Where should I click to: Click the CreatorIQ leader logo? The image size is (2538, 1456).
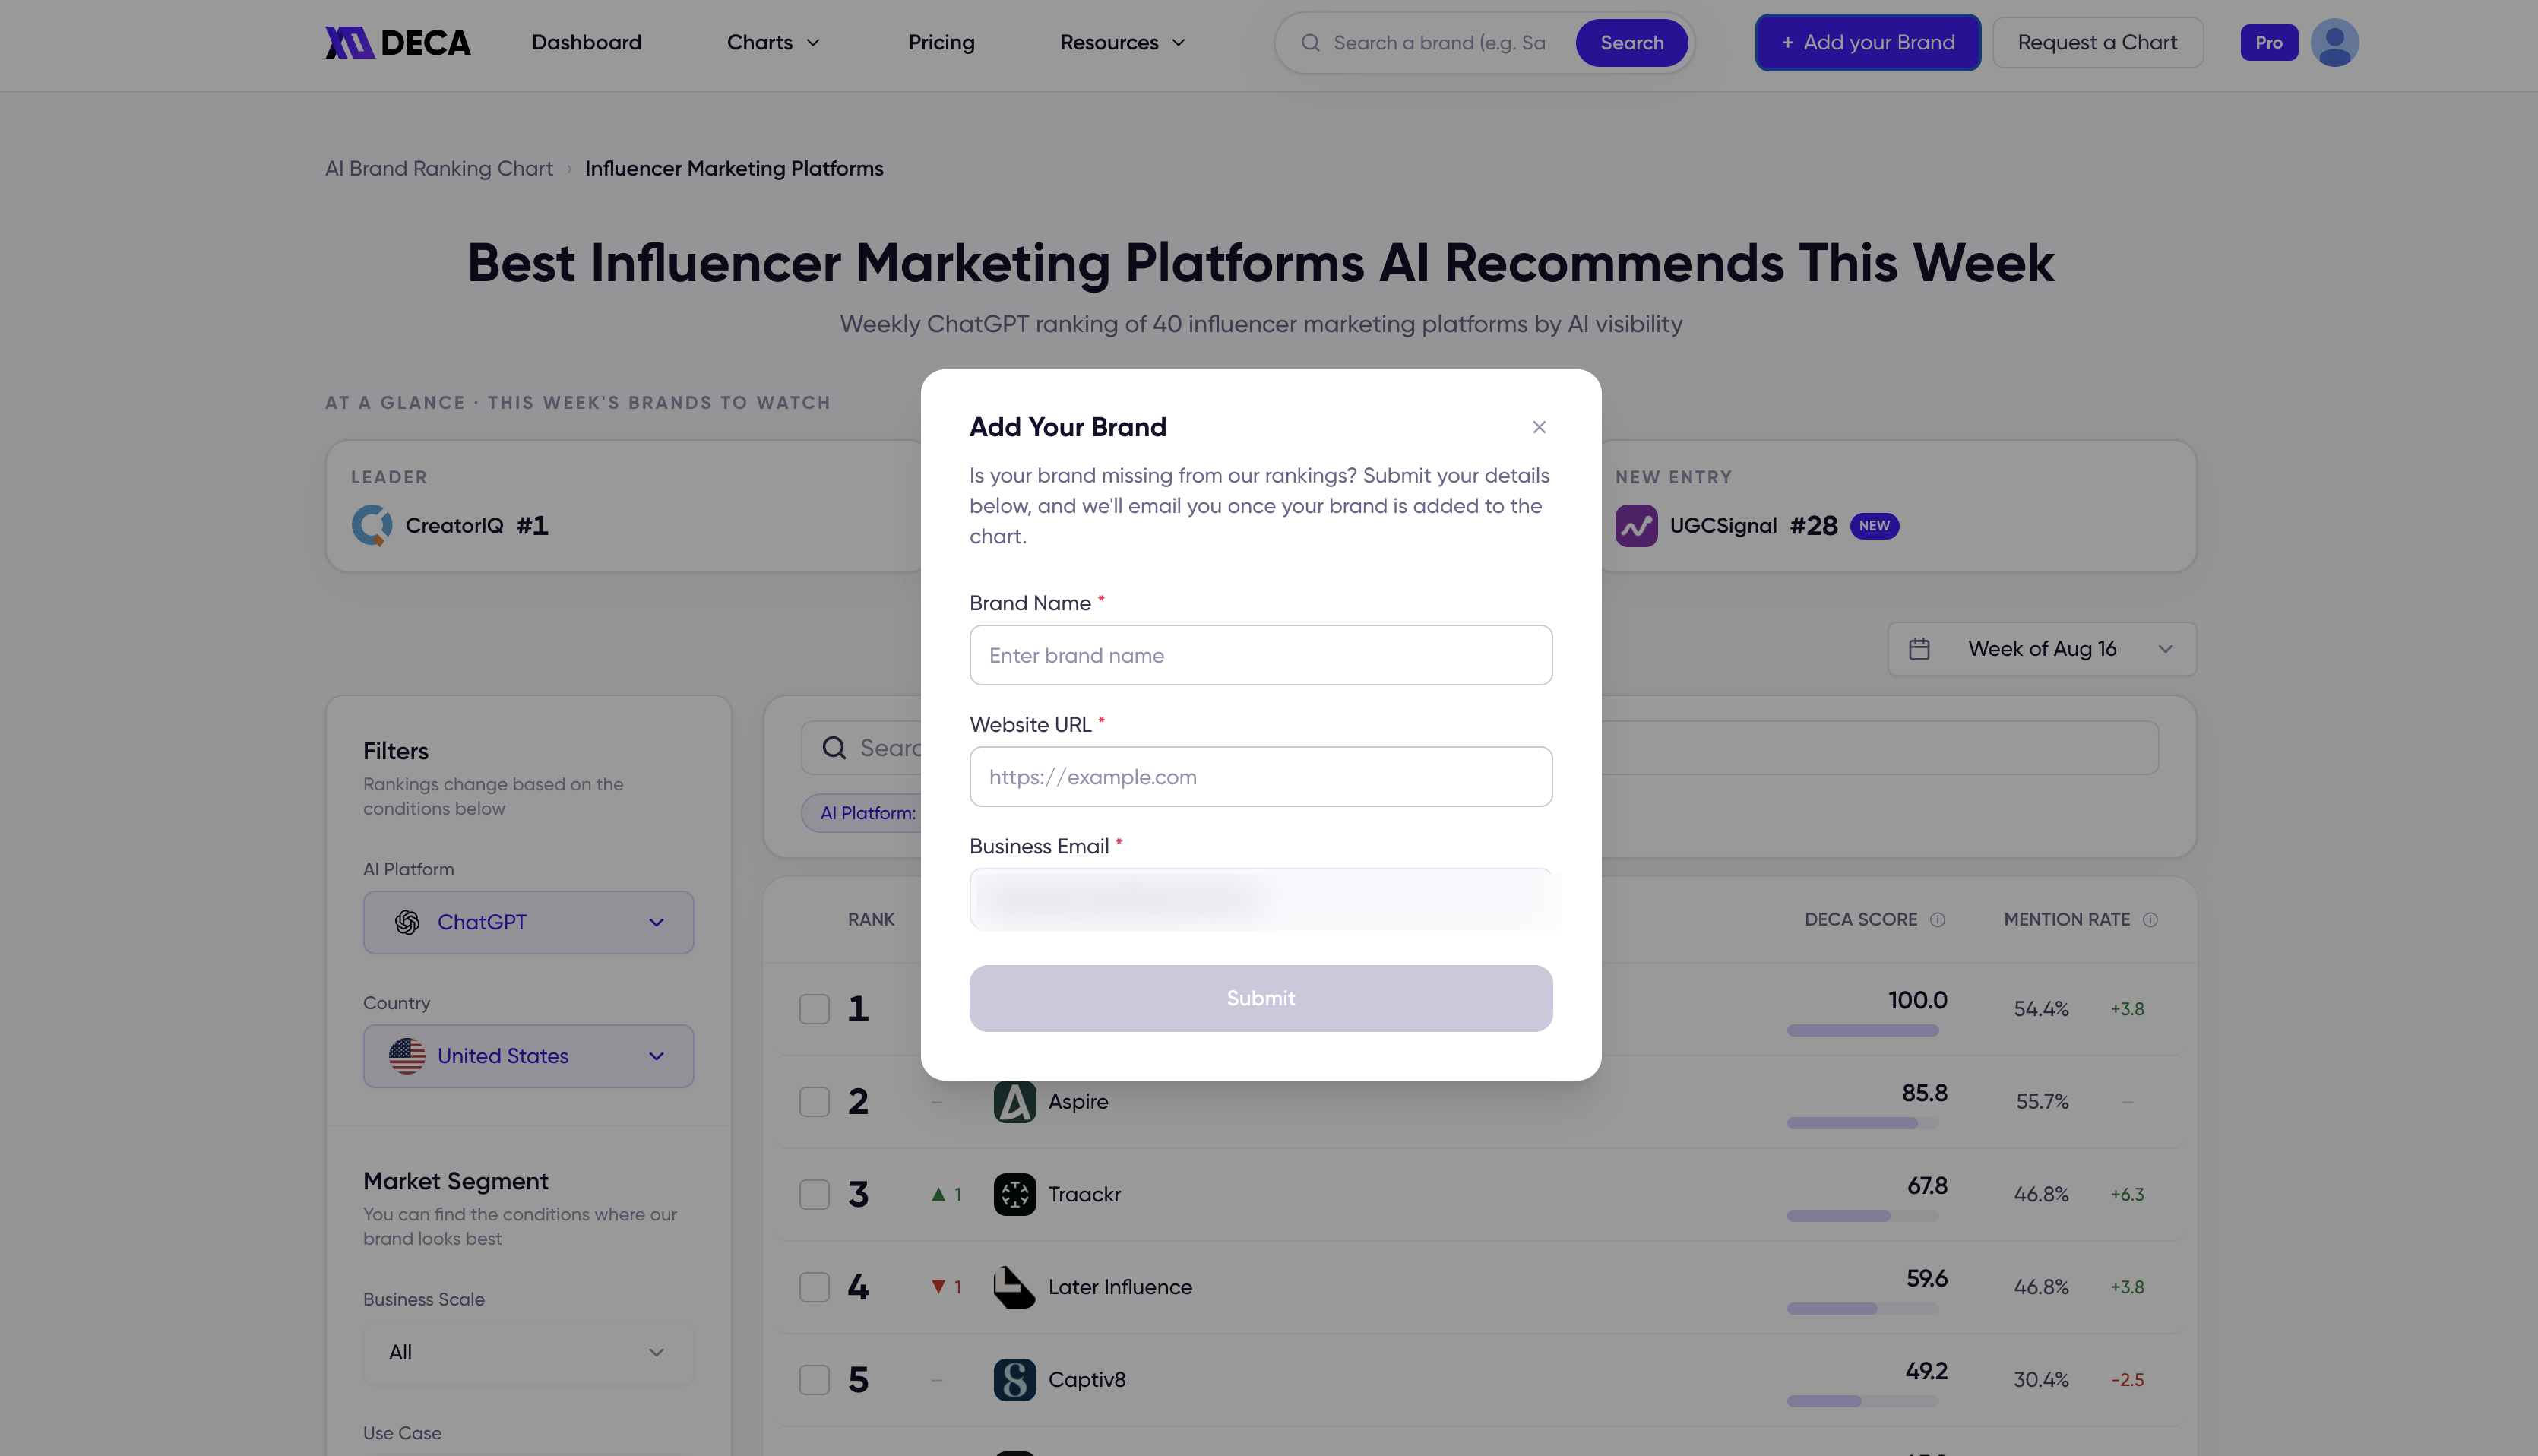[372, 525]
